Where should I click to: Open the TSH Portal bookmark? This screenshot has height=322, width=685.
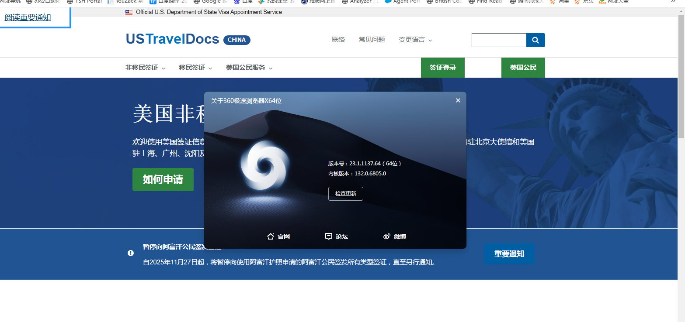click(84, 2)
